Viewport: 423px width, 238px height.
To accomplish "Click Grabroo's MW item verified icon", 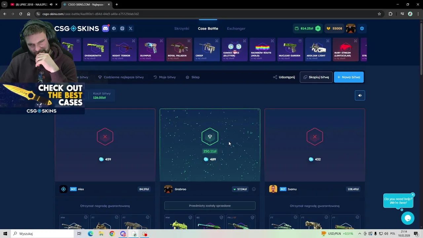I will (x=190, y=218).
